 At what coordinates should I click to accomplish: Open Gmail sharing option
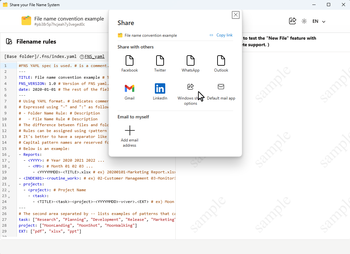[x=130, y=88]
